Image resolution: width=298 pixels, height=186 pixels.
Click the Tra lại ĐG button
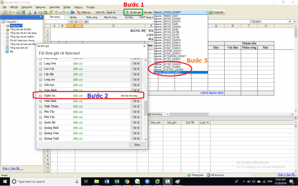coord(216,12)
